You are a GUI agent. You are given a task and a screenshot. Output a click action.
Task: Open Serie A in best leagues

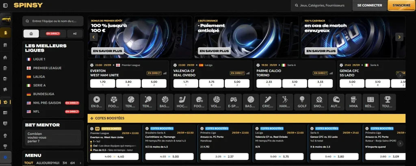pyautogui.click(x=53, y=85)
